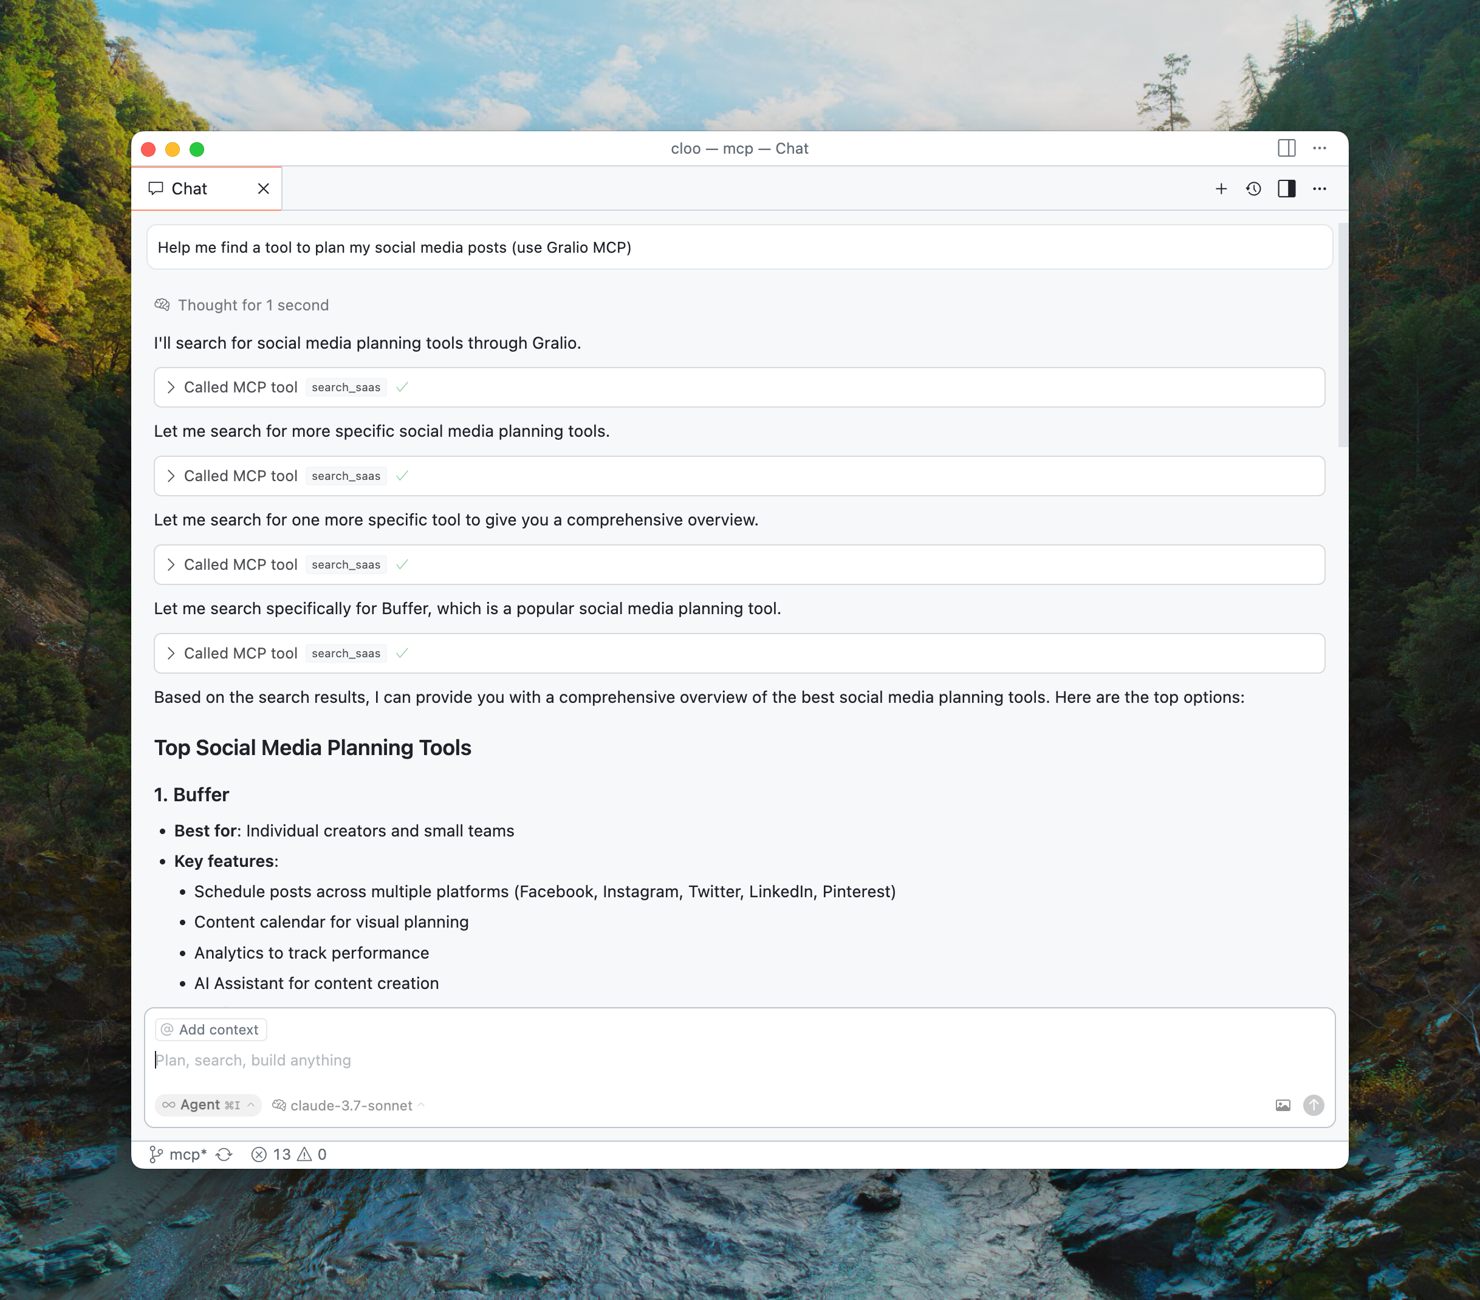Expand first Called MCP tool search_saas row

[739, 387]
